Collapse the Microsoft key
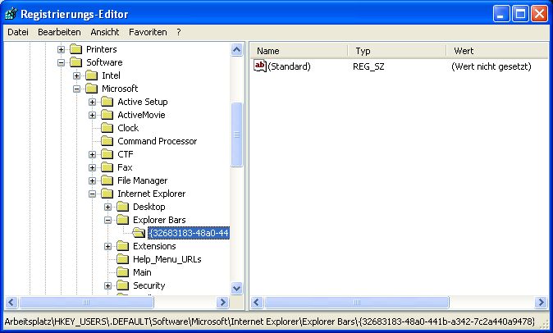Screen dimensions: 553x333 click(76, 89)
